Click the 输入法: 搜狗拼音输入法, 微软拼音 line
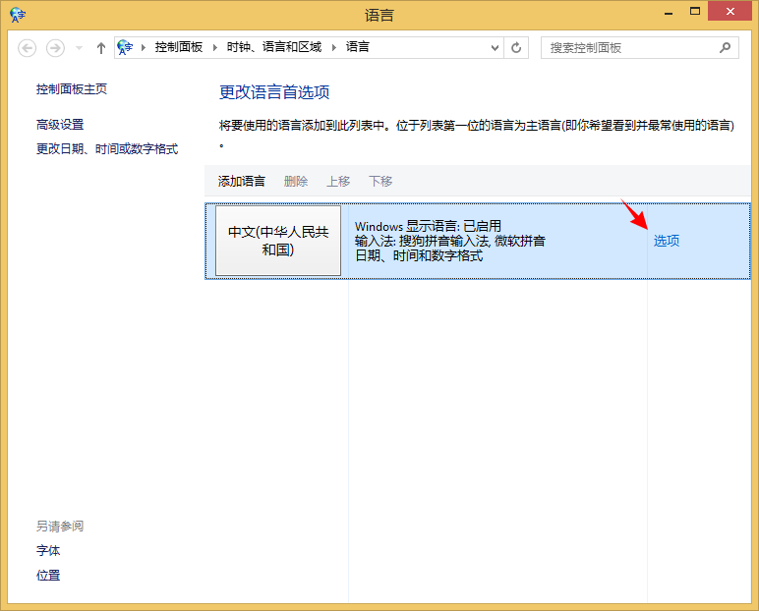The height and width of the screenshot is (611, 759). [450, 241]
